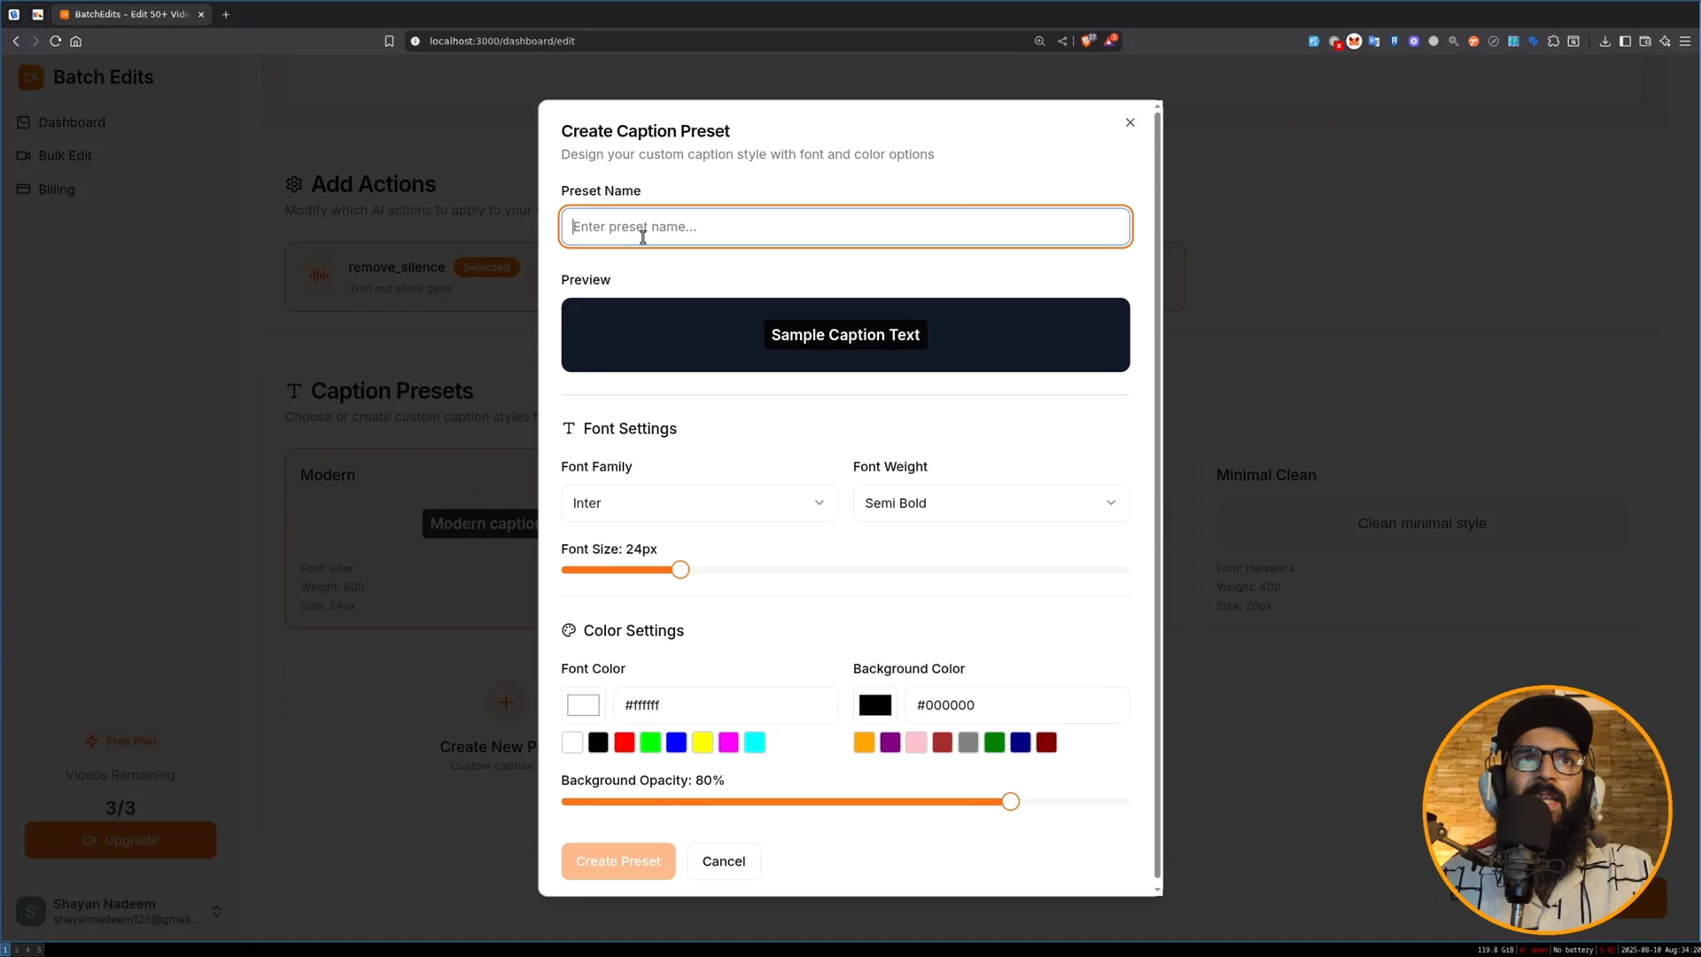
Task: Pick the pink background color preset
Action: tap(916, 743)
